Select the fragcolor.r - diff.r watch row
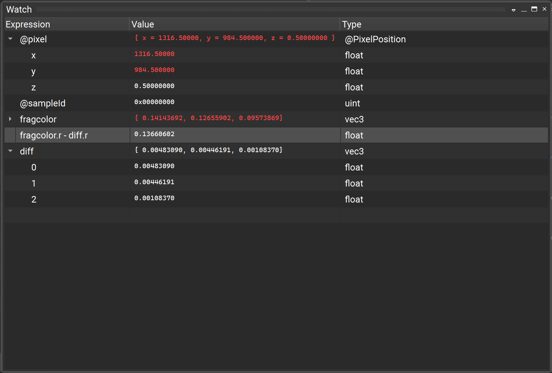Viewport: 552px width, 373px height. point(53,135)
